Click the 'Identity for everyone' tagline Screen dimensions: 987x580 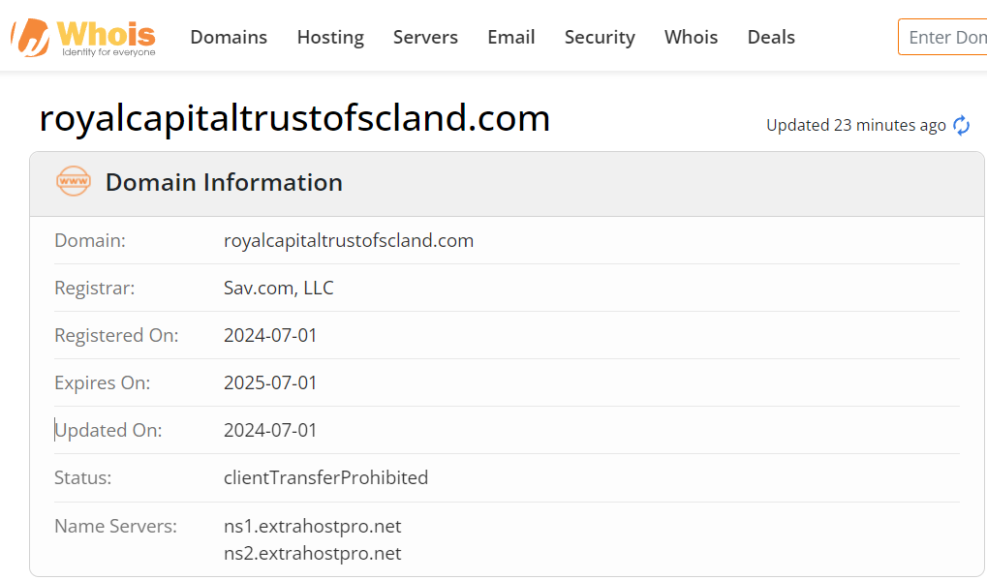point(108,52)
